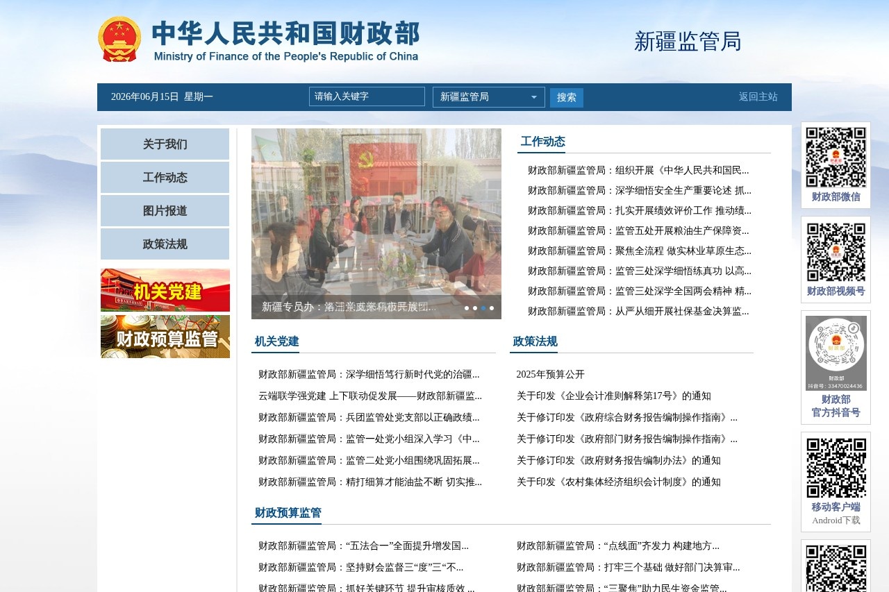Click the Android下载 label text
The width and height of the screenshot is (889, 592).
coord(836,521)
